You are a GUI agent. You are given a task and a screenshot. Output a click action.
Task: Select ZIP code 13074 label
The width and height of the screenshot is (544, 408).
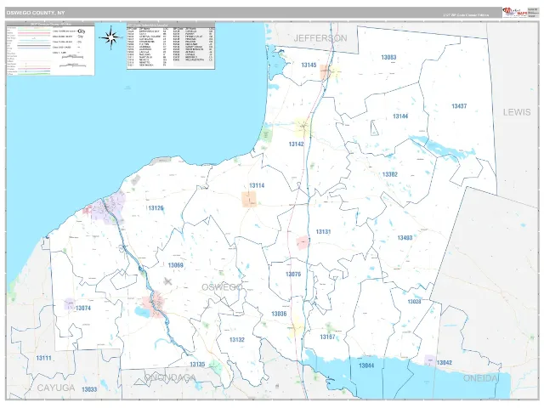83,308
